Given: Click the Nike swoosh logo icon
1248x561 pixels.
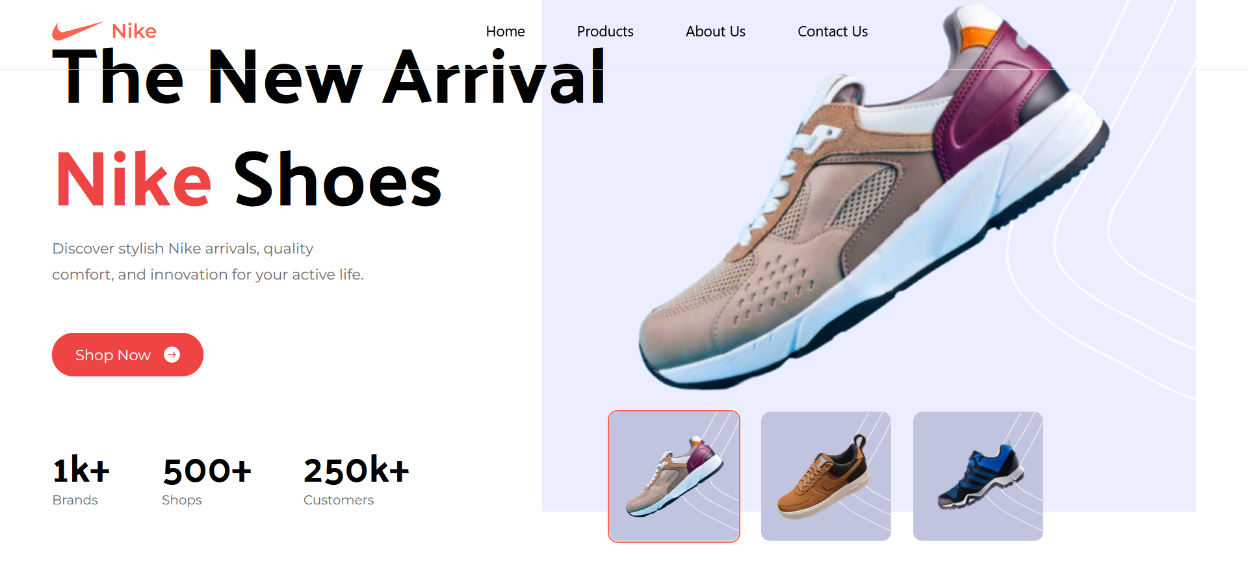Looking at the screenshot, I should [77, 31].
